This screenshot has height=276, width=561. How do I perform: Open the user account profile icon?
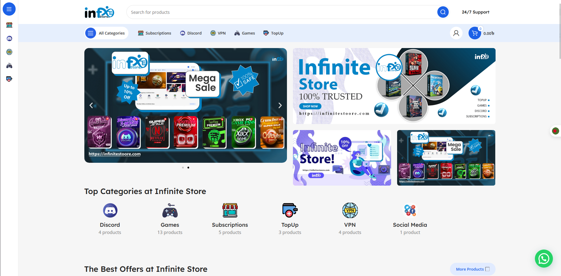point(456,33)
